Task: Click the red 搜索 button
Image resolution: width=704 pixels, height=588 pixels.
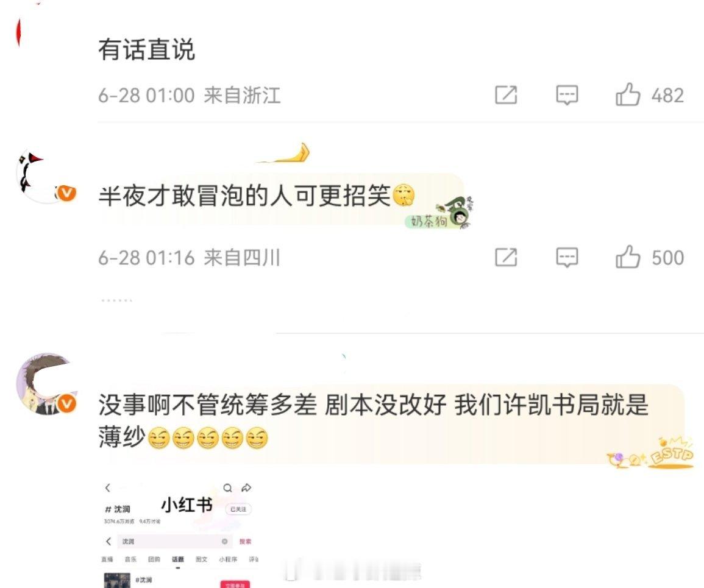Action: point(245,541)
